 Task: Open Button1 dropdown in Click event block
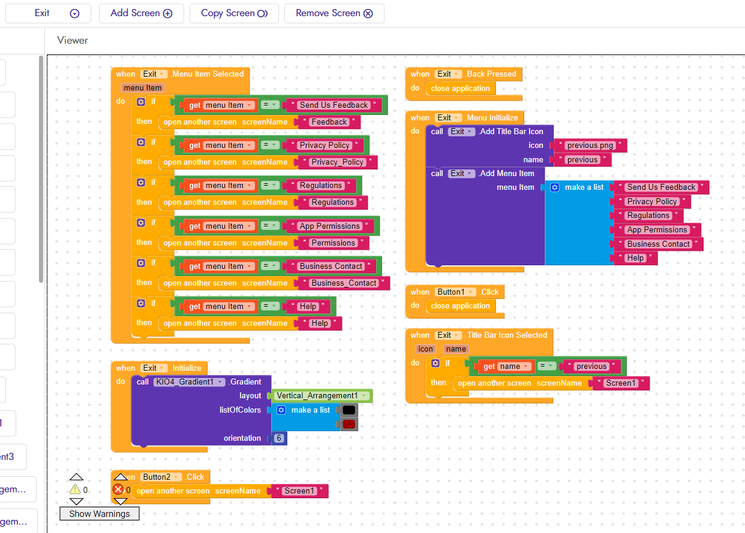(455, 292)
